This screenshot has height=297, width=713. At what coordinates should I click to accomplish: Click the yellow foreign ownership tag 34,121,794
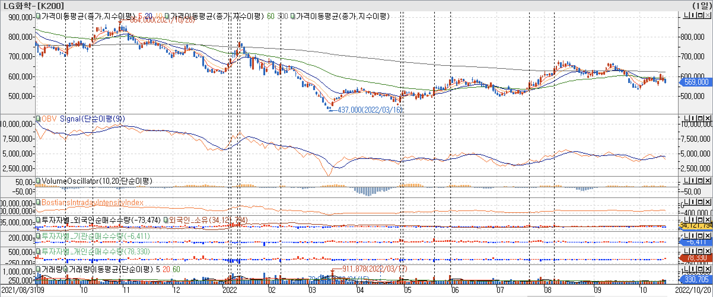[695, 226]
